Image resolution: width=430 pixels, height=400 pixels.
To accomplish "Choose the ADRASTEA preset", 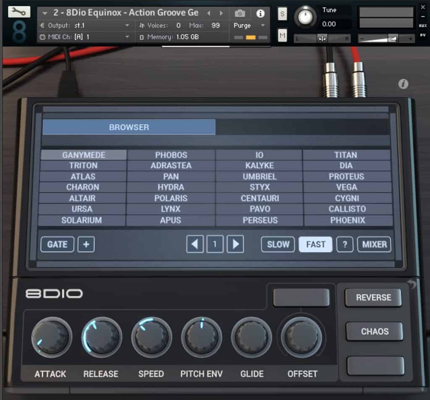I will click(171, 166).
